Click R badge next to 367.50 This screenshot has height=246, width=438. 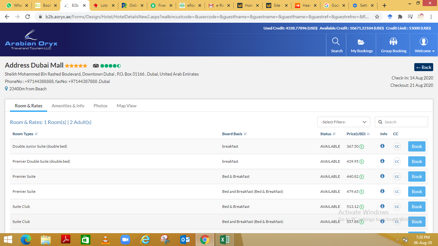click(x=362, y=147)
